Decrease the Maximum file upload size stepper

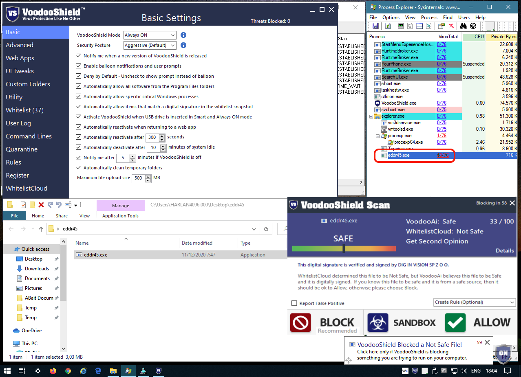tap(148, 180)
